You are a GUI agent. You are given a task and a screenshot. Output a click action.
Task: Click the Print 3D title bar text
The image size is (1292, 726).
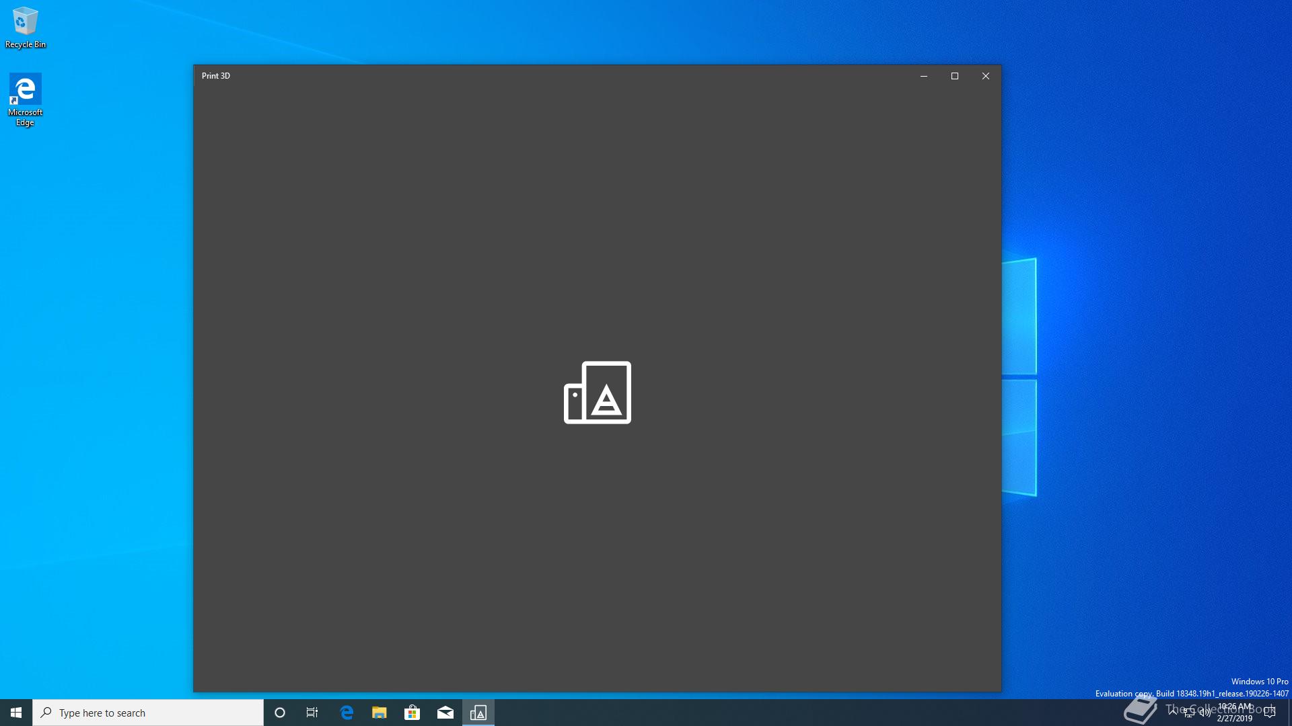(216, 76)
